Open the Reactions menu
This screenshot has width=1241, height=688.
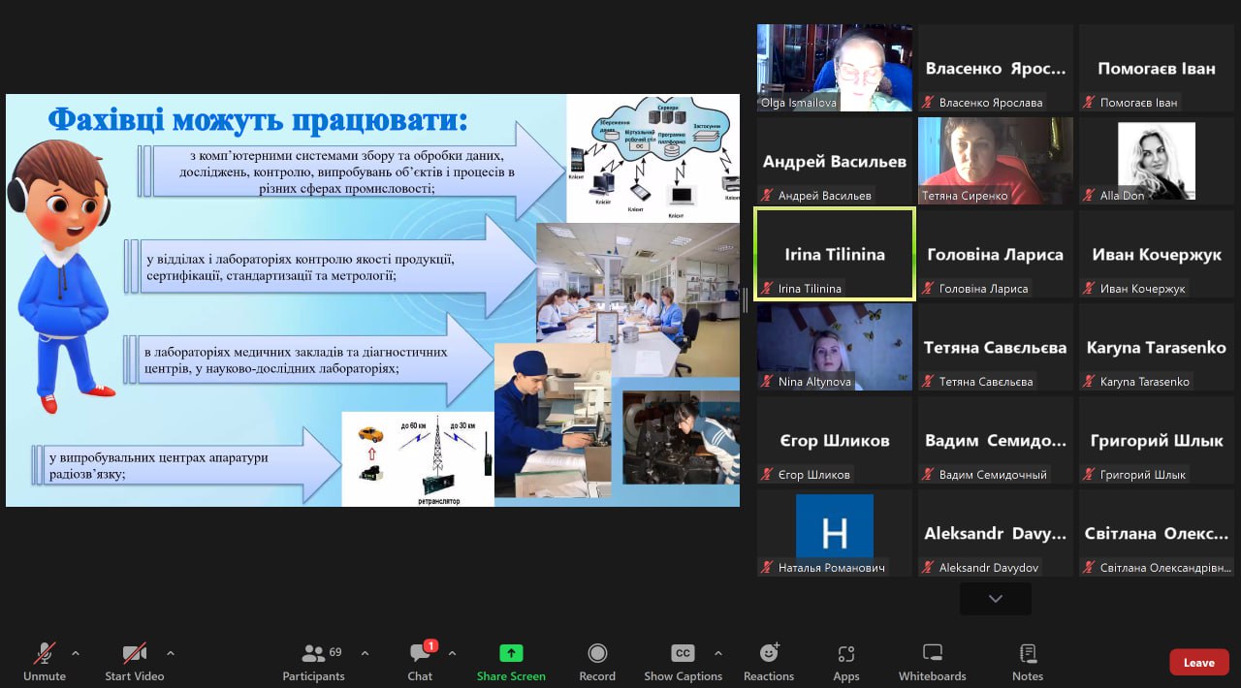(769, 662)
